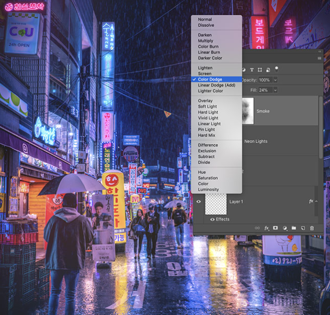Viewport: 330px width, 315px height.
Task: Select the Smoke layer name
Action: click(x=263, y=111)
